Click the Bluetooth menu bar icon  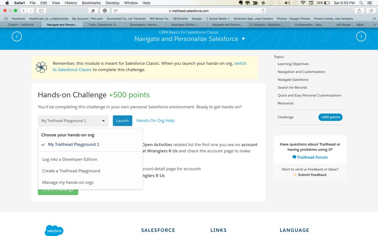pos(279,3)
